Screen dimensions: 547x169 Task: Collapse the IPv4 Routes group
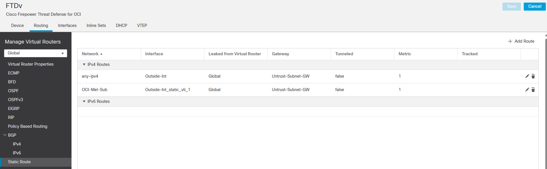point(84,64)
